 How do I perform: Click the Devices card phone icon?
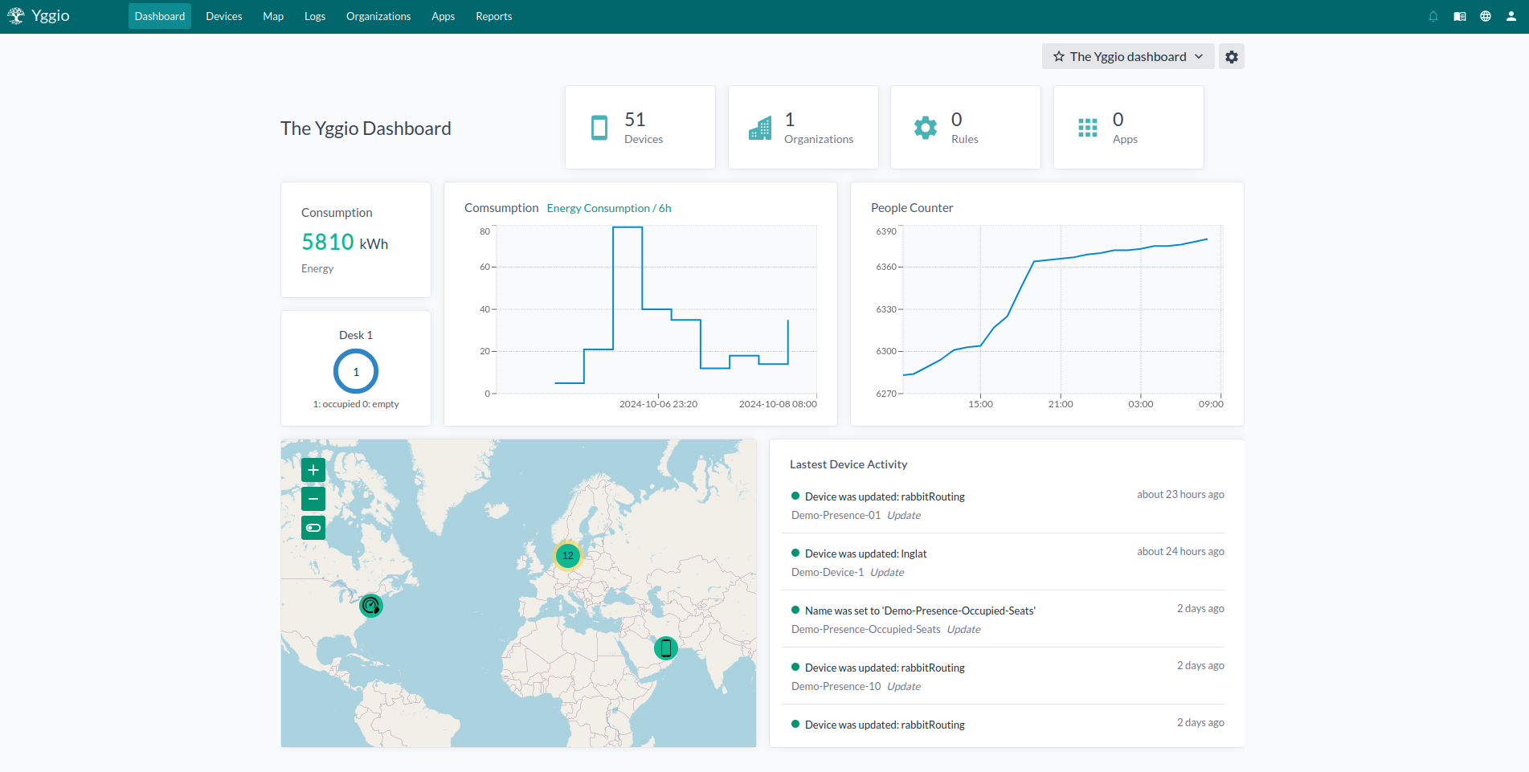click(x=599, y=128)
